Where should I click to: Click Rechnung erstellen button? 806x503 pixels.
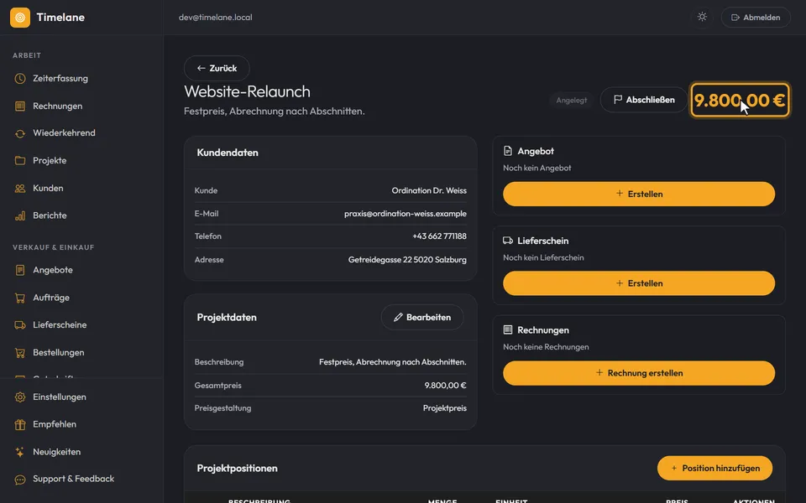tap(639, 373)
